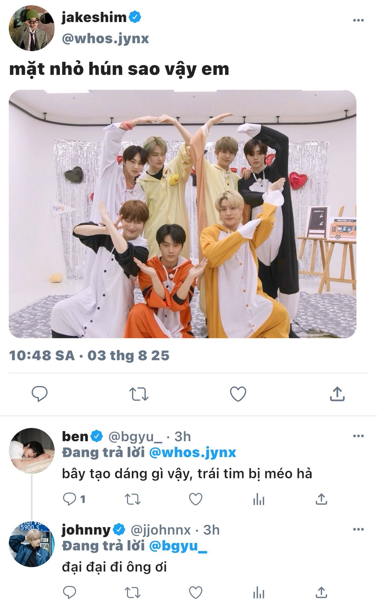Like the main jakeshim tweet
Screen dimensions: 377x605
238,394
